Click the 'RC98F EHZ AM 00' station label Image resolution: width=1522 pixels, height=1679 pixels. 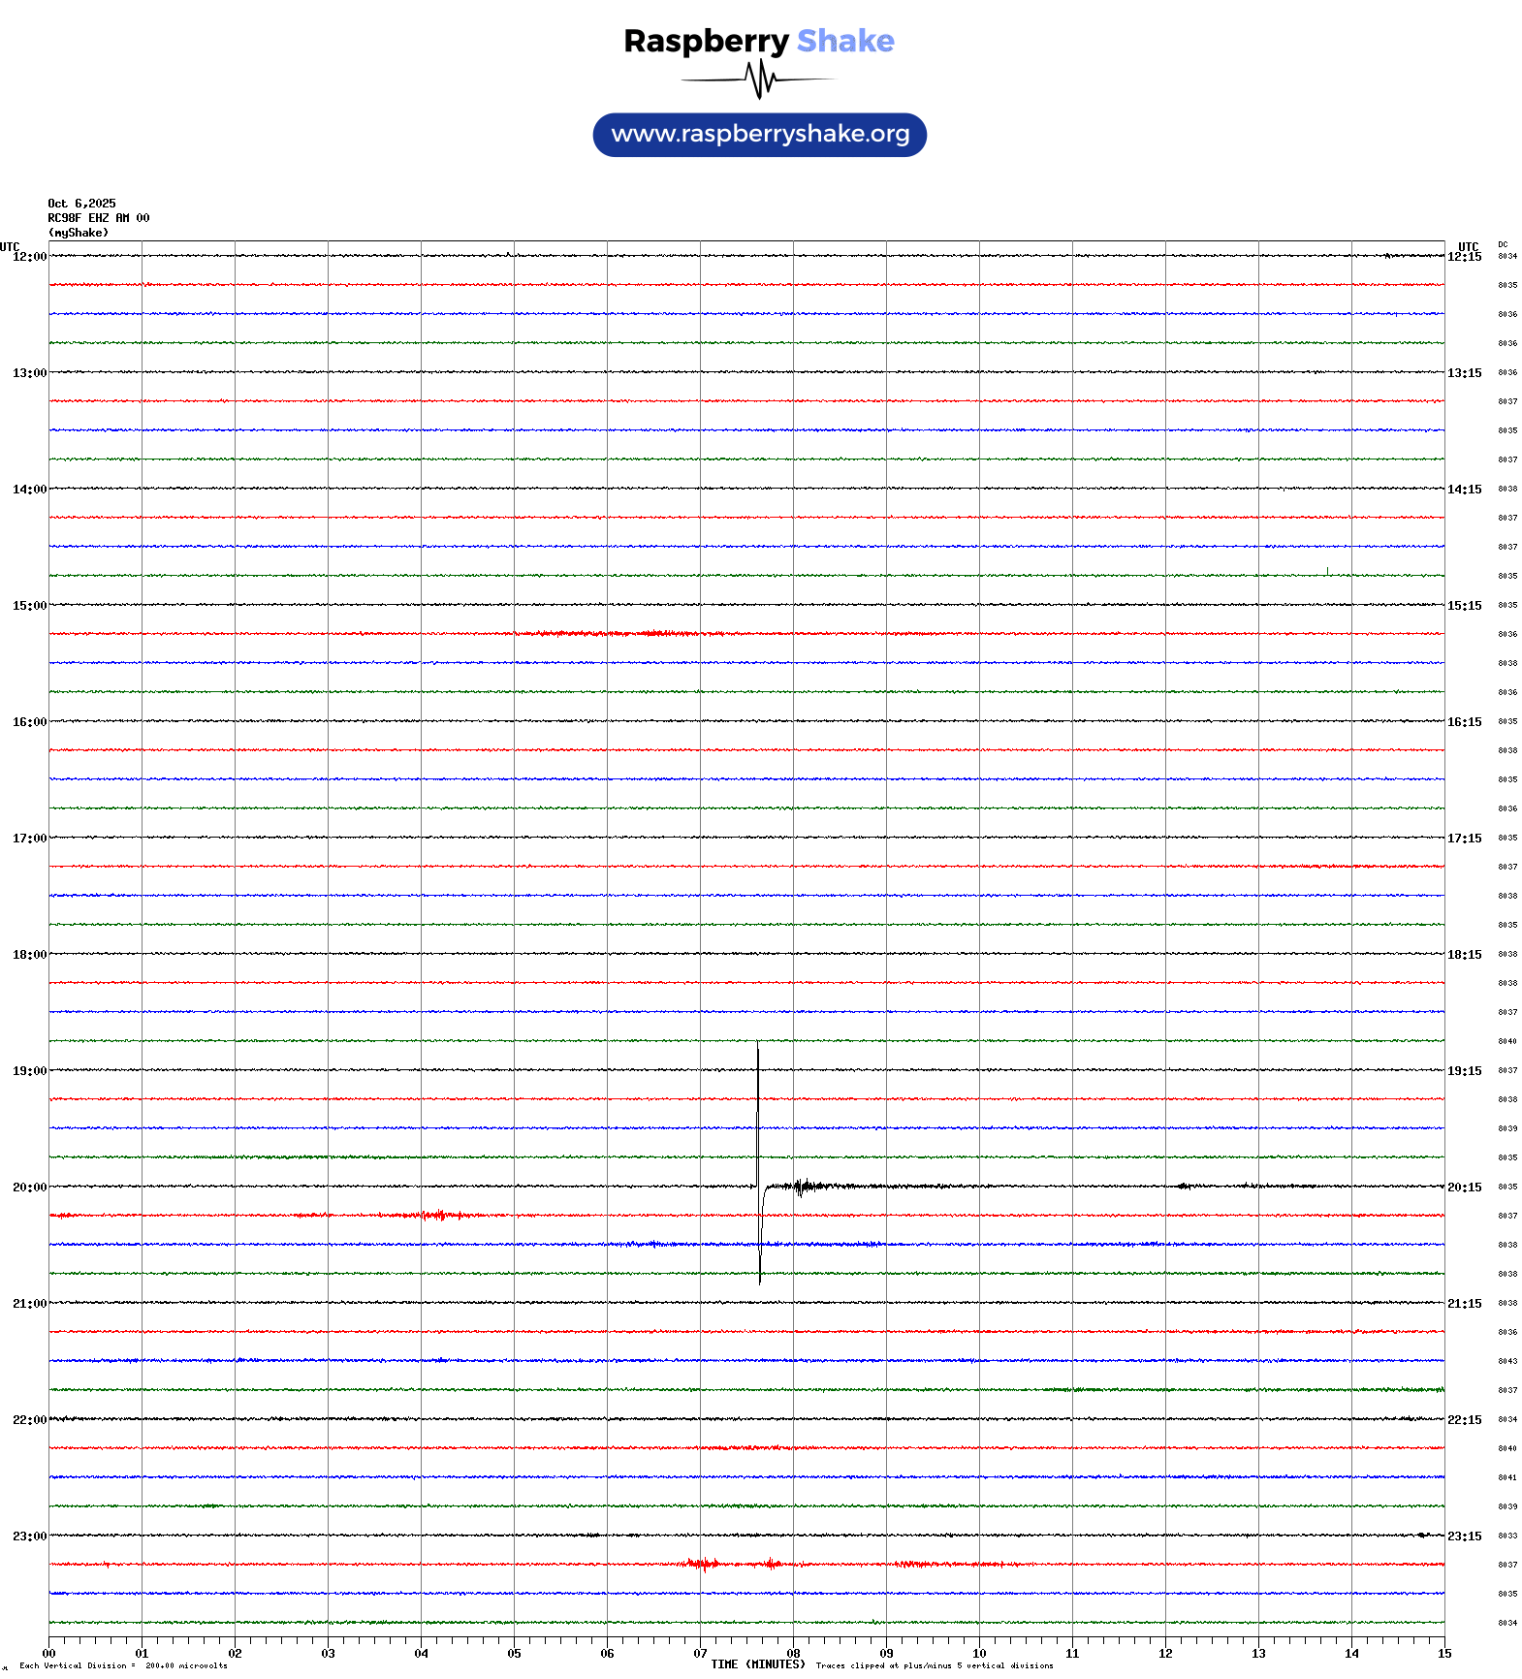[x=99, y=218]
